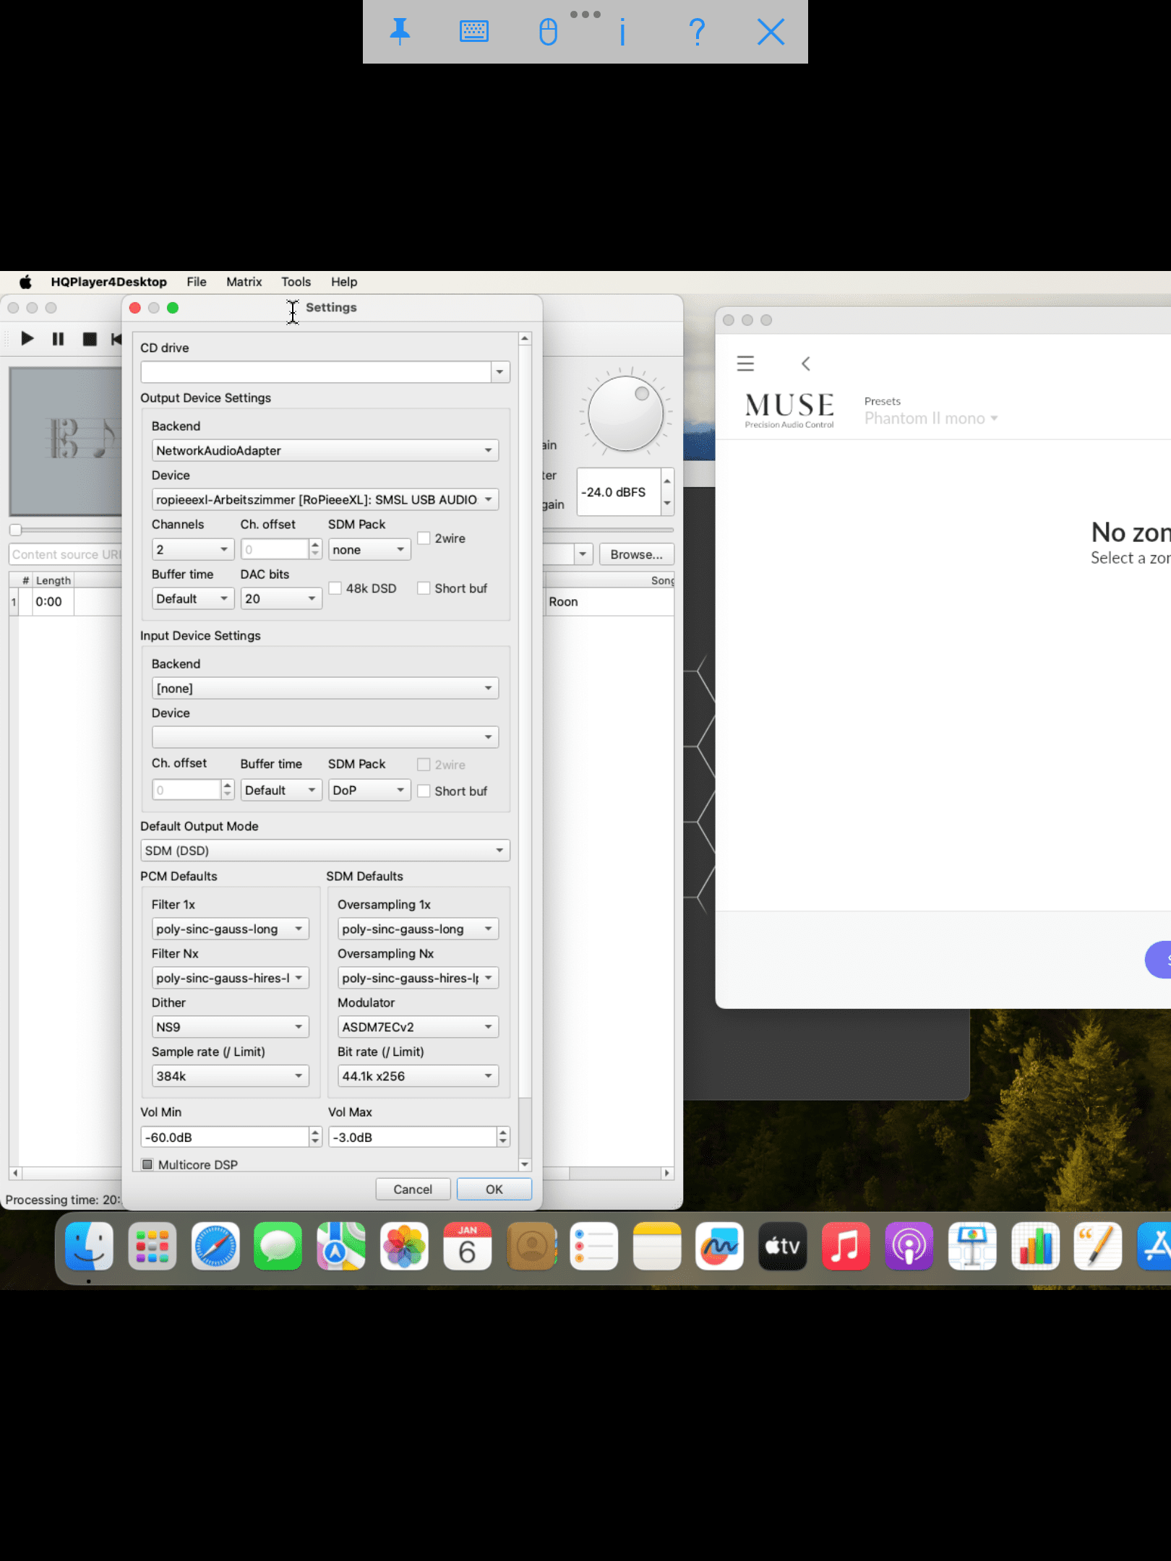Open the Help menu
1171x1561 pixels.
coord(344,282)
